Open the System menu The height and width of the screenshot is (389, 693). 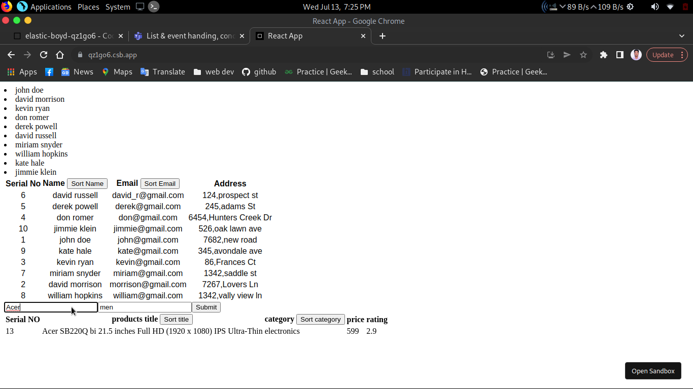coord(118,7)
